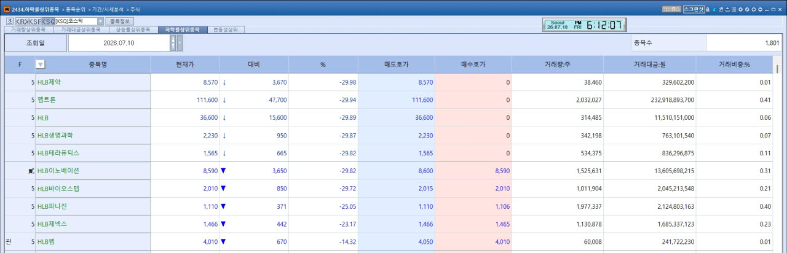
Task: Switch to 상승률상위종목 tab
Action: [133, 29]
